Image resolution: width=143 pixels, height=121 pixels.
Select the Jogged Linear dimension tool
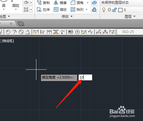click(90, 32)
